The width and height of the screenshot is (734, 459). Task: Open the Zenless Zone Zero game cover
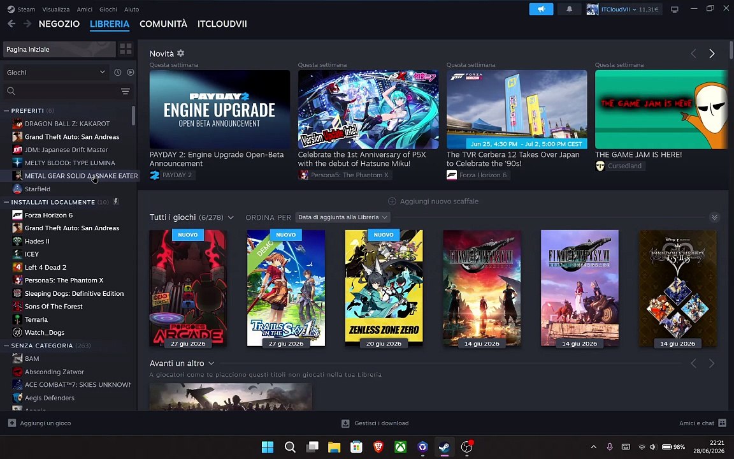pos(384,288)
